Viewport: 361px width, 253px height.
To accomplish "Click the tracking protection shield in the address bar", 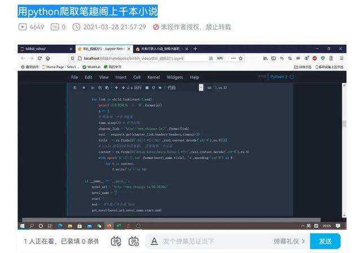I will coord(72,58).
